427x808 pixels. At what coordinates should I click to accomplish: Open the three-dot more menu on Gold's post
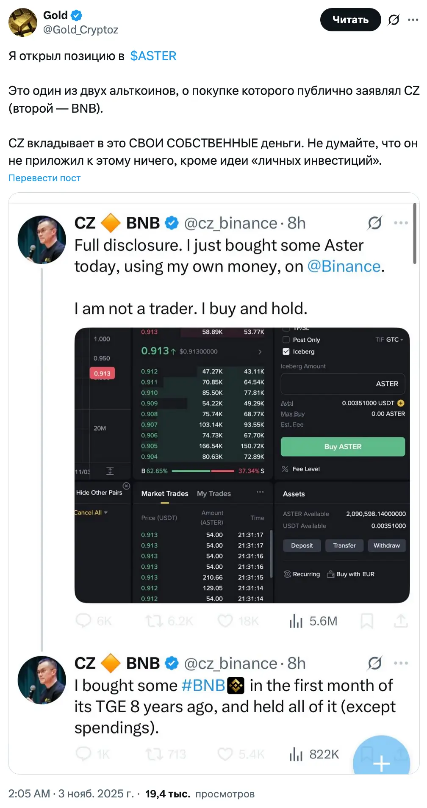tap(413, 20)
